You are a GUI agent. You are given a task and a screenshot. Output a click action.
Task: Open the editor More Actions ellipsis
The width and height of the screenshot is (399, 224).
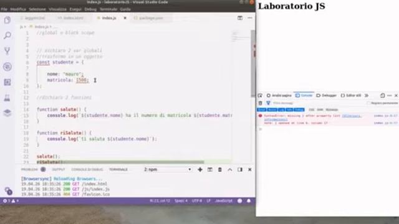250,18
